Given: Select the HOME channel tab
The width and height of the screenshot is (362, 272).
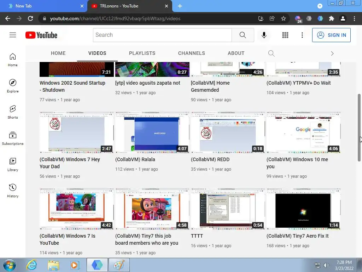Looking at the screenshot, I should [58, 53].
